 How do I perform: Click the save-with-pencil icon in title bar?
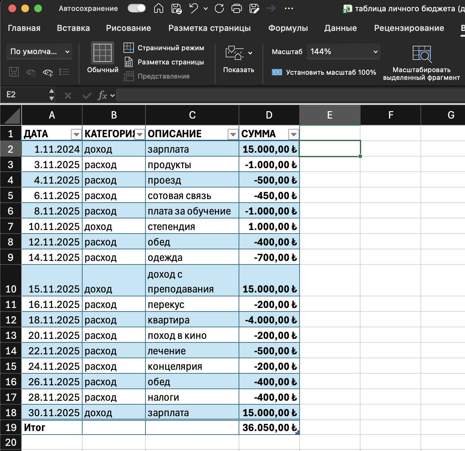254,8
